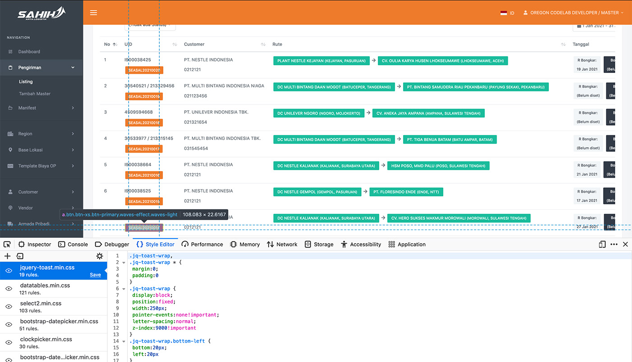Expand the Manifest sidebar menu
632x362 pixels.
(42, 108)
